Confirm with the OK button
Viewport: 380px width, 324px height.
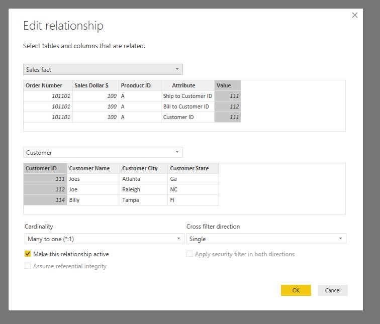click(296, 290)
